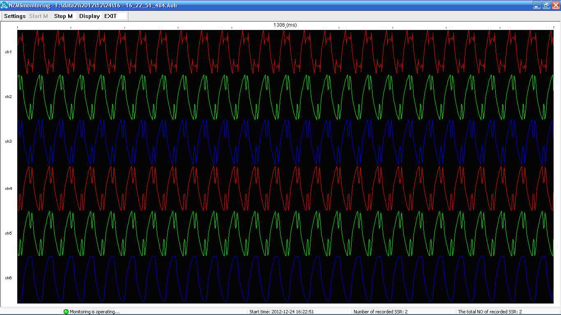Click the greyed-out Start M item

pos(39,16)
